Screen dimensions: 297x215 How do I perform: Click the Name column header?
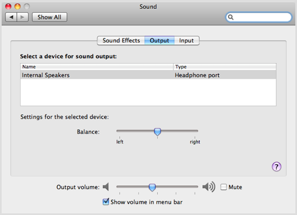tap(97, 67)
